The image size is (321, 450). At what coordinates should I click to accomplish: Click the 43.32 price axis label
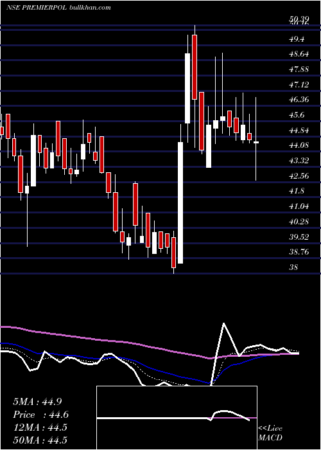299,161
